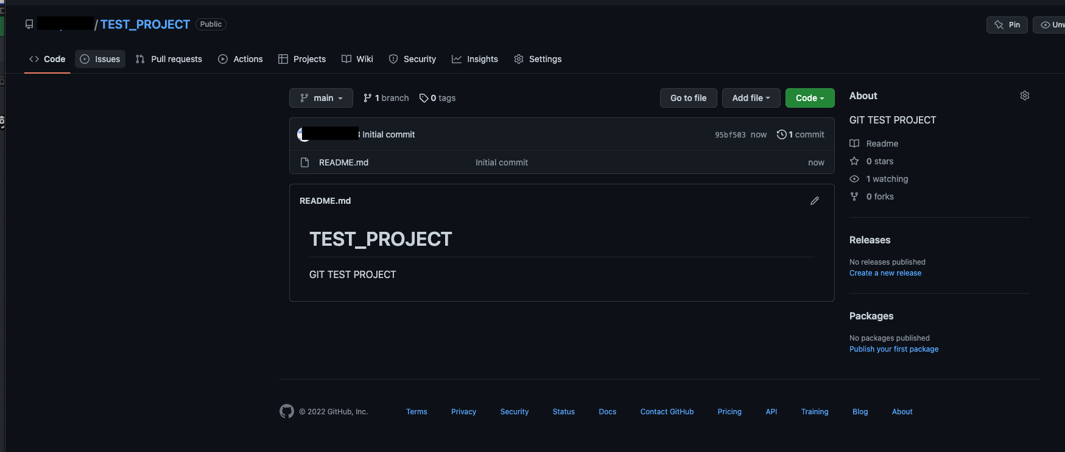Open the Issues tab
Image resolution: width=1065 pixels, height=452 pixels.
(x=100, y=59)
